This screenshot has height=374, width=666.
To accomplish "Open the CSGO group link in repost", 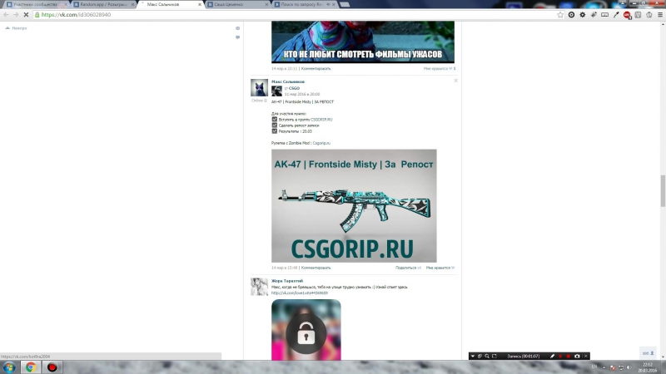I will pyautogui.click(x=294, y=88).
